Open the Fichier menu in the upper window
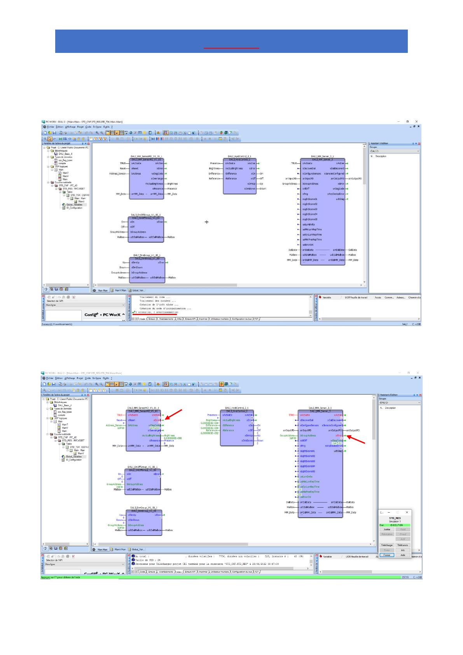 coord(50,126)
